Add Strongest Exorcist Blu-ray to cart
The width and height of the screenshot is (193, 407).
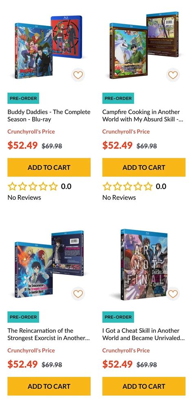49,386
